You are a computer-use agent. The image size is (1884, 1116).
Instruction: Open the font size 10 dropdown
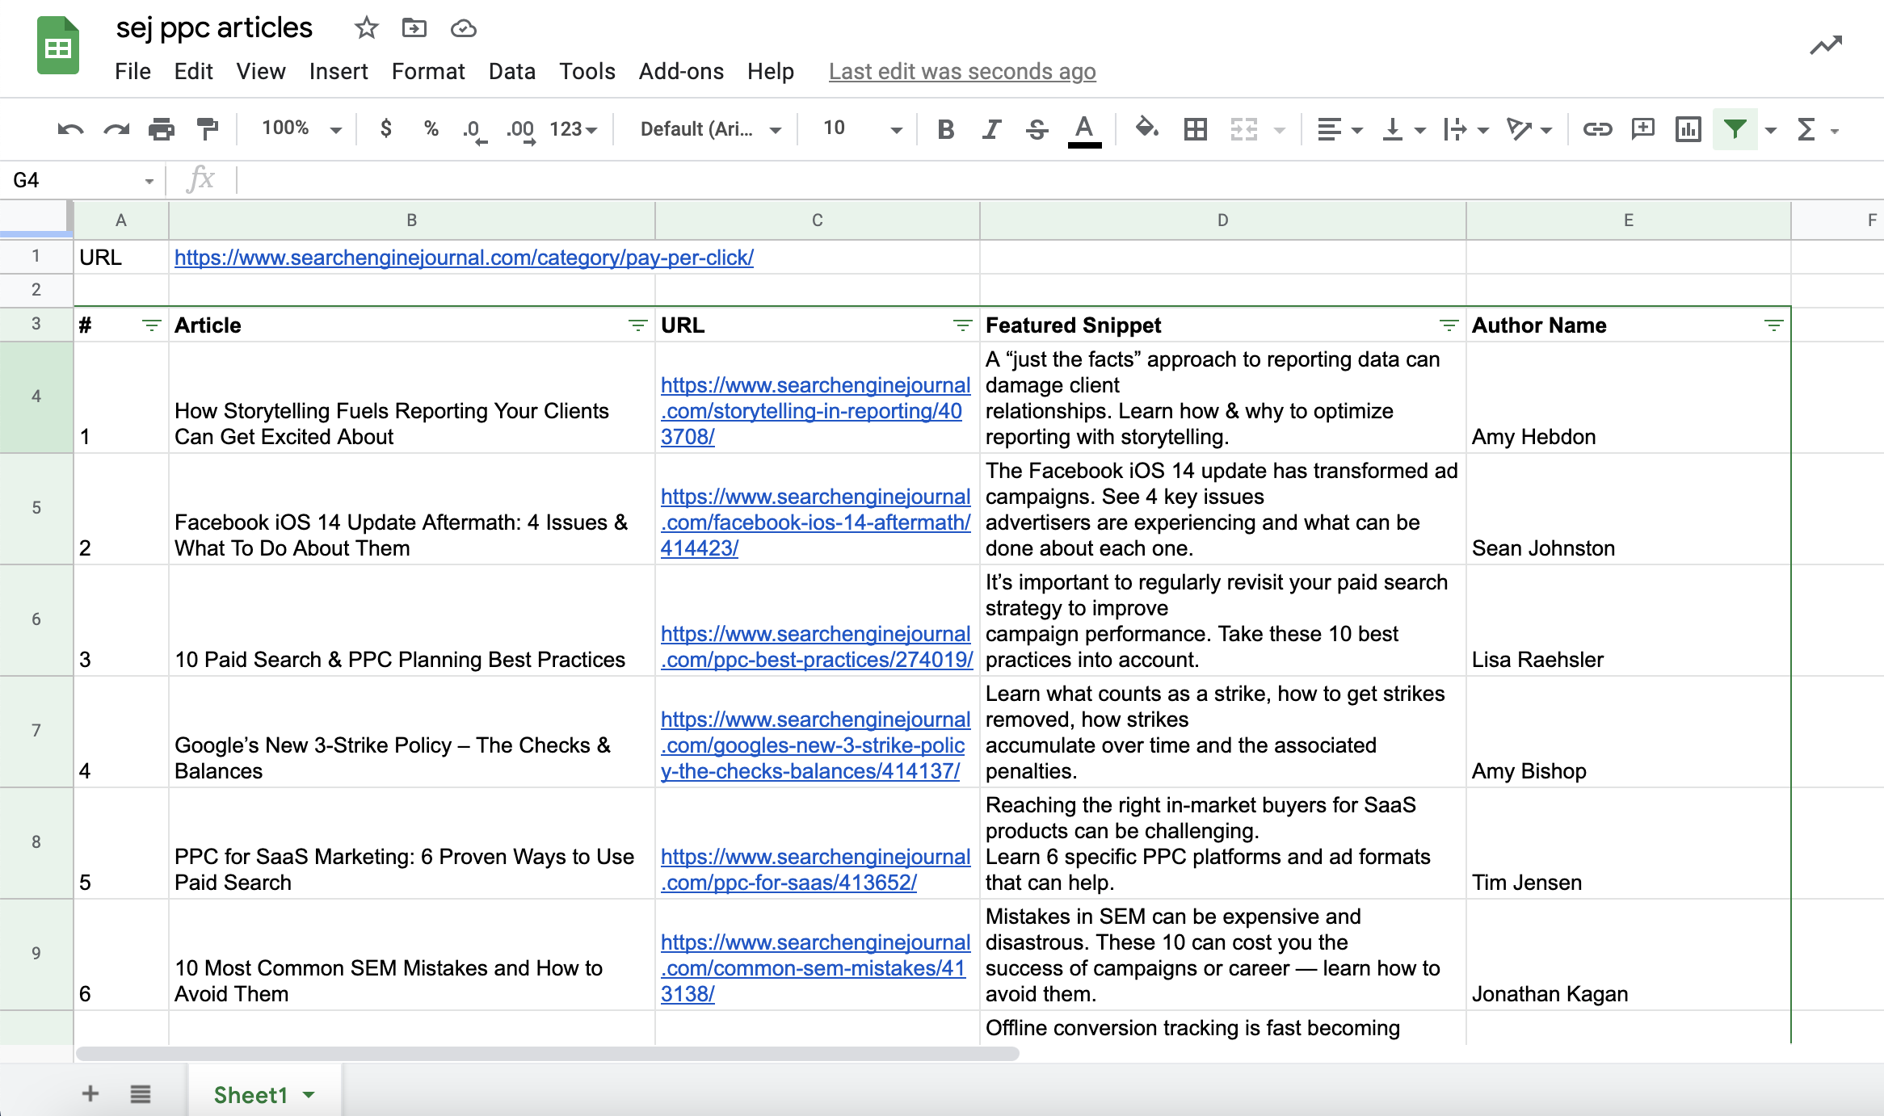coord(861,129)
